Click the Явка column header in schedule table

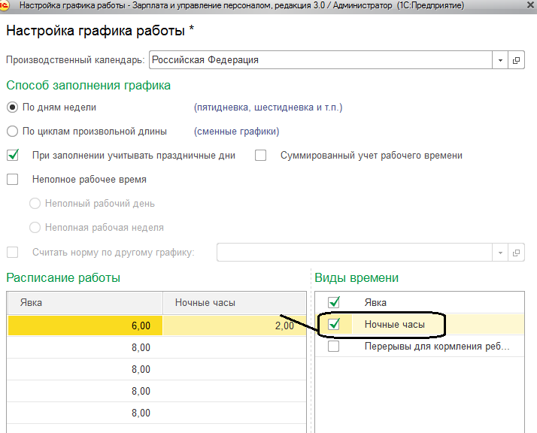tap(84, 303)
